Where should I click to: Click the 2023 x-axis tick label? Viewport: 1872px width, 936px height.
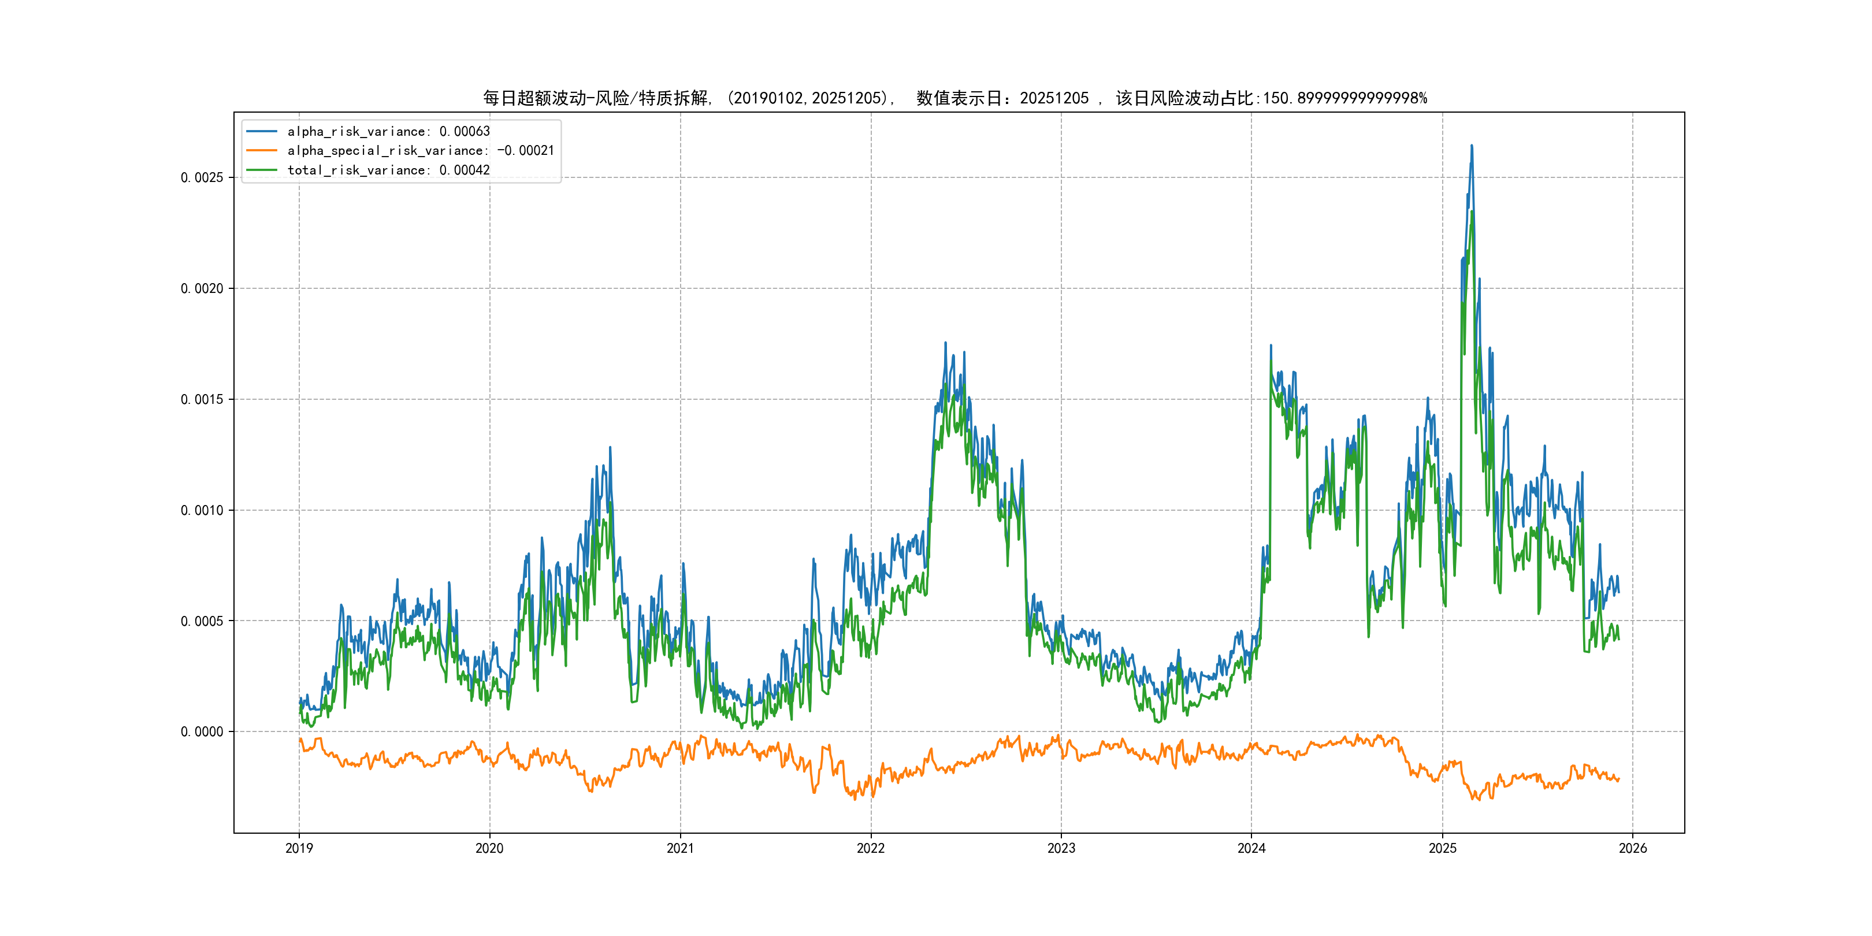(x=1061, y=848)
